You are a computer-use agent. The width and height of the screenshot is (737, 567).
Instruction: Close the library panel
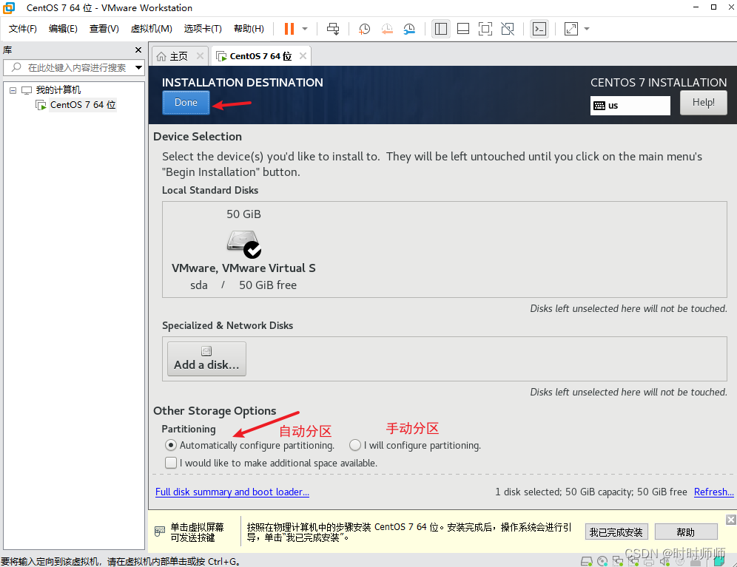pyautogui.click(x=138, y=50)
